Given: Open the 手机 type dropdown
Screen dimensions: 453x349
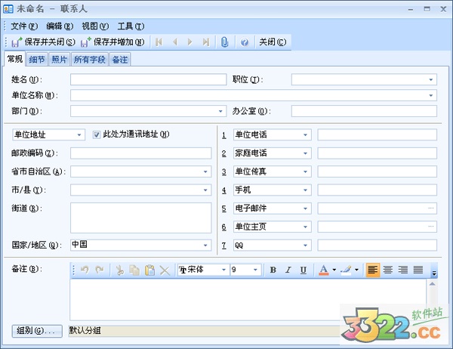Looking at the screenshot, I should coord(305,190).
